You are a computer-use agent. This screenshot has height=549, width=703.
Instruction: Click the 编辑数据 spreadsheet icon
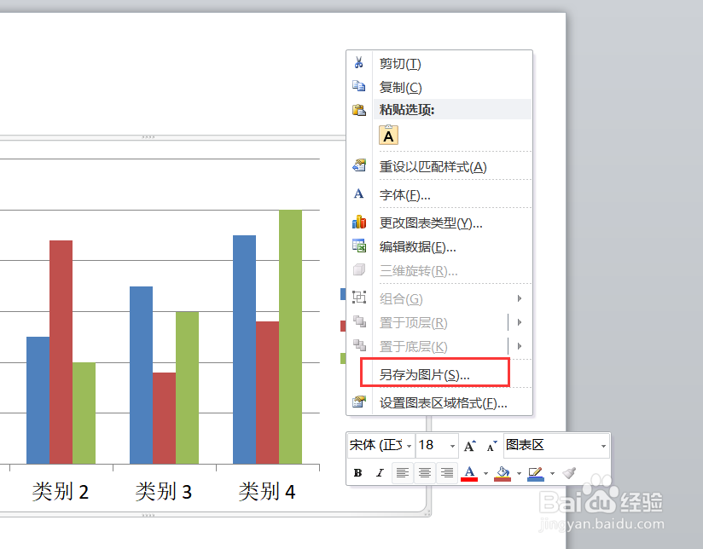click(360, 246)
